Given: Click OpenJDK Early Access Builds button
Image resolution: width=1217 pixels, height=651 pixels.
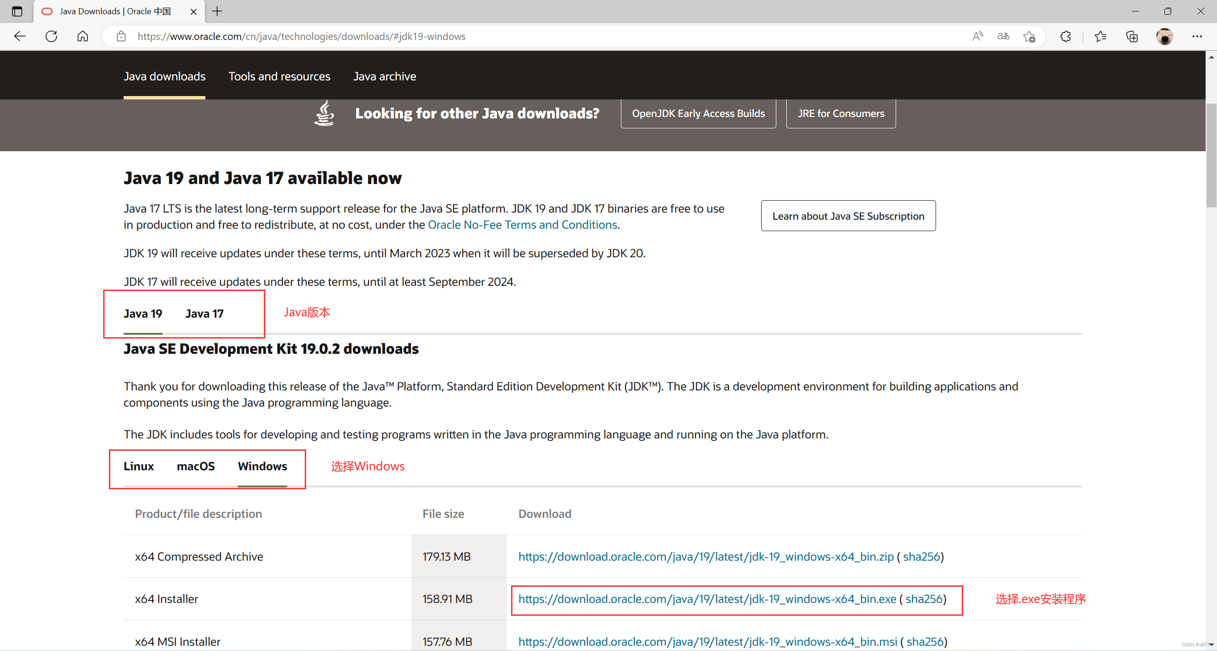Looking at the screenshot, I should click(698, 114).
